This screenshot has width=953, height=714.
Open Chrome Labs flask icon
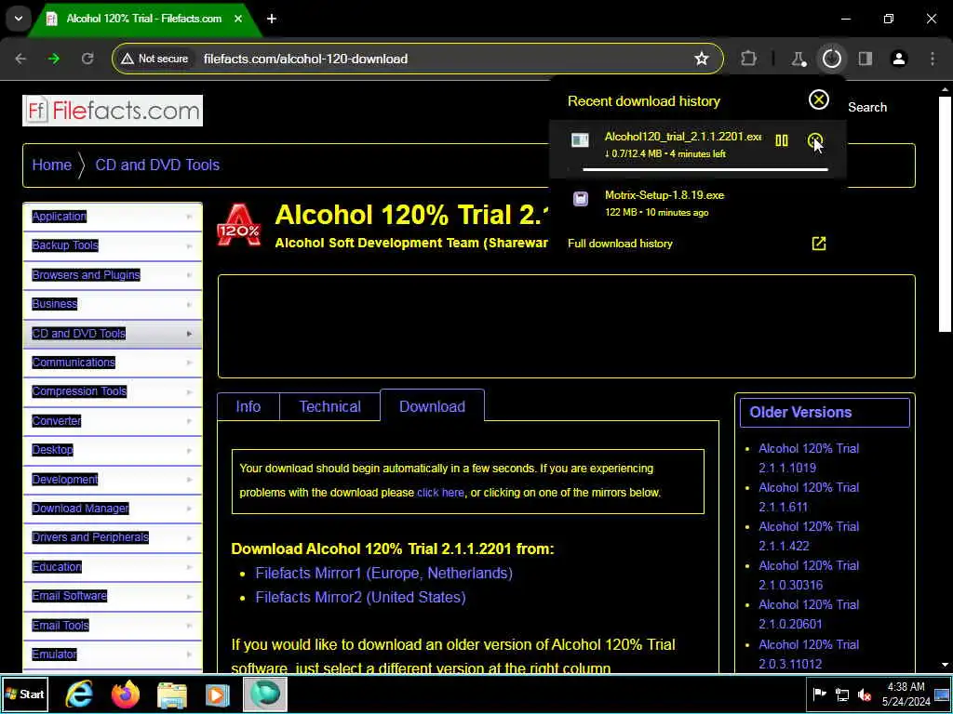pos(798,59)
